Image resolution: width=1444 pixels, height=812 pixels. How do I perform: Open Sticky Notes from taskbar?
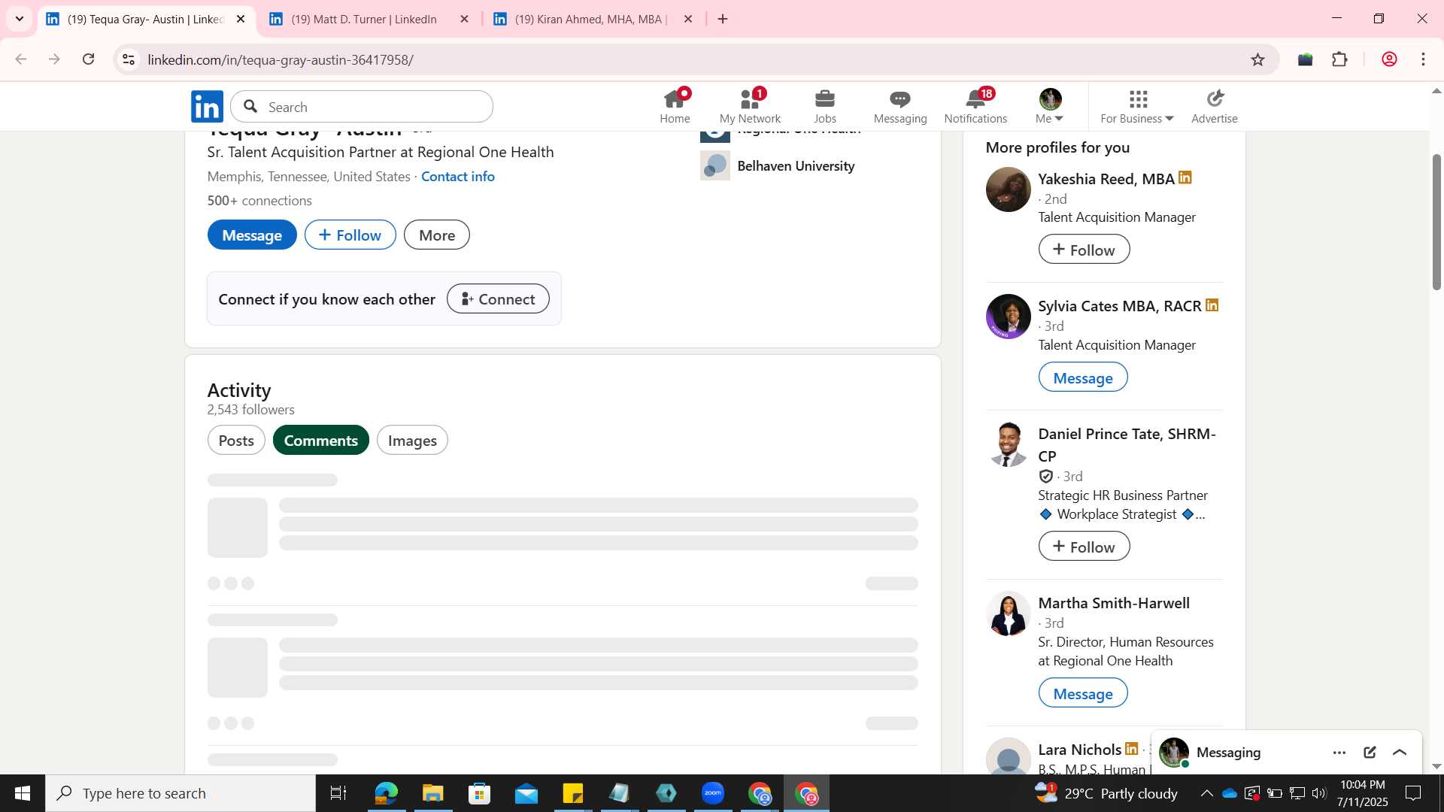pyautogui.click(x=572, y=793)
